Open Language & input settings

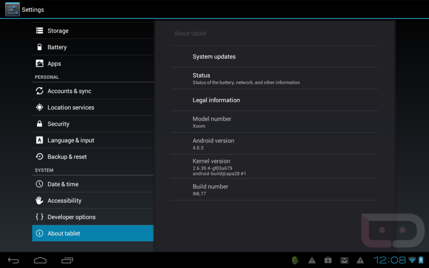(x=71, y=140)
